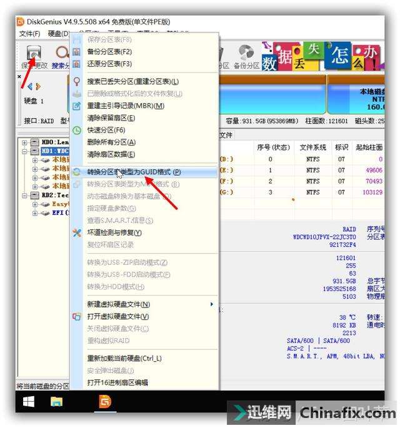Click the Search Partitions magnifier toolbar icon
Screen dimensions: 400x428
(62, 52)
